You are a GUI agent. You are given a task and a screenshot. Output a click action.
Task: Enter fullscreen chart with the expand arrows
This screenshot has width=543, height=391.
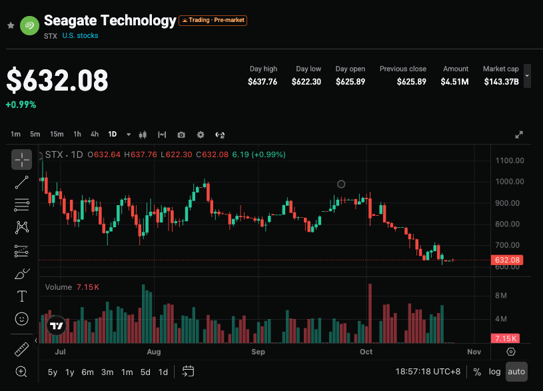(519, 135)
